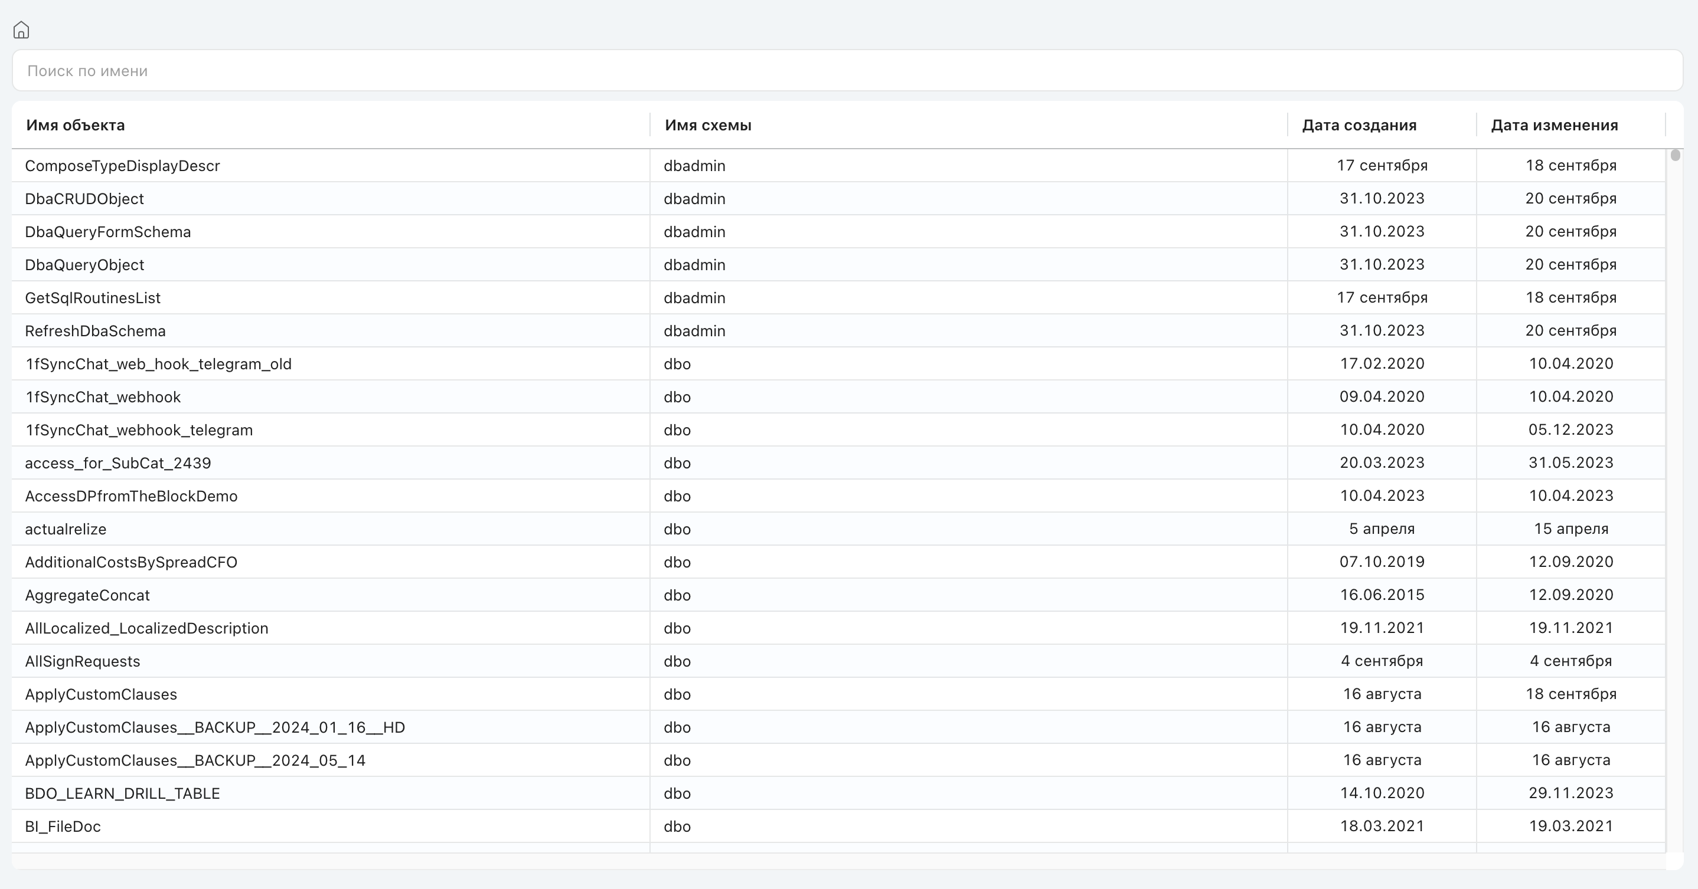Select the AllSignRequests row
This screenshot has height=889, width=1698.
pos(838,661)
